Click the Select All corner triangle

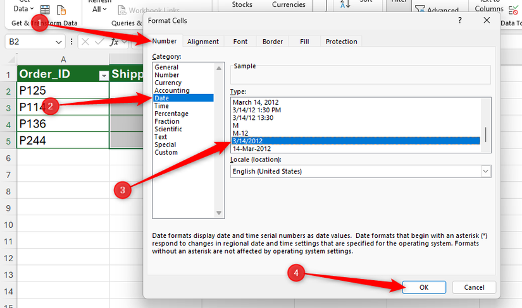(x=11, y=60)
